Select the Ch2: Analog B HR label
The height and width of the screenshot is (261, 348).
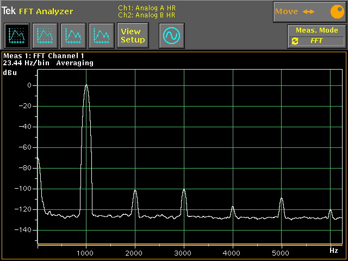coord(146,15)
